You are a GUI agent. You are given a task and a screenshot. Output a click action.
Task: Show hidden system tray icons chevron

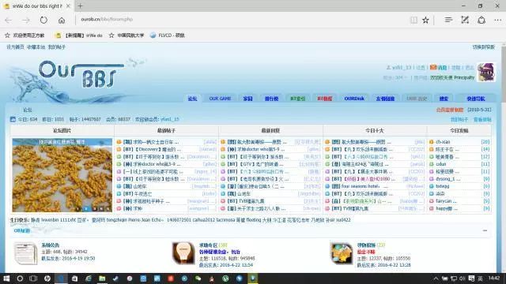pyautogui.click(x=436, y=278)
